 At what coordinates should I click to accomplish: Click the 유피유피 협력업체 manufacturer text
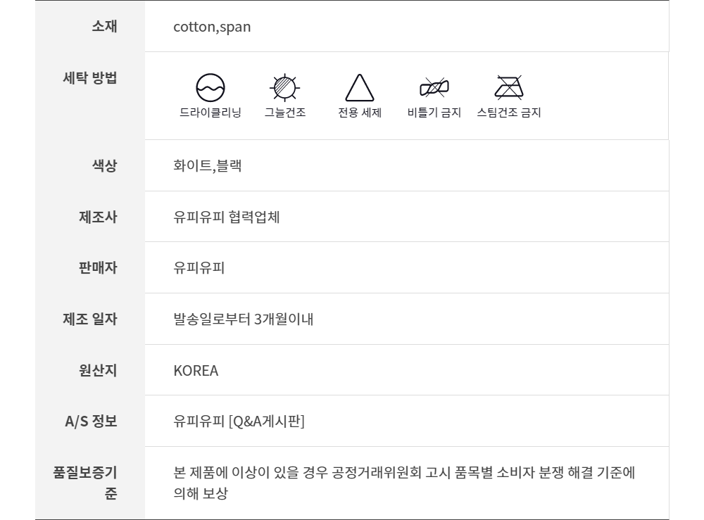coord(227,217)
